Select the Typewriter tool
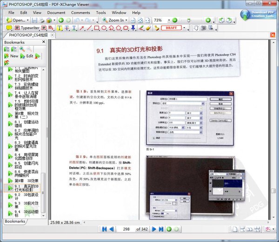Image resolution: width=279 pixels, height=242 pixels. (x=27, y=28)
